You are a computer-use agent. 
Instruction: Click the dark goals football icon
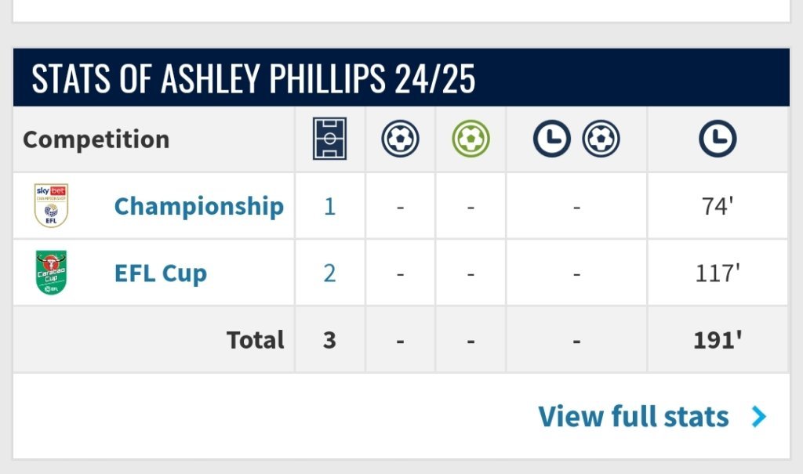click(x=400, y=139)
